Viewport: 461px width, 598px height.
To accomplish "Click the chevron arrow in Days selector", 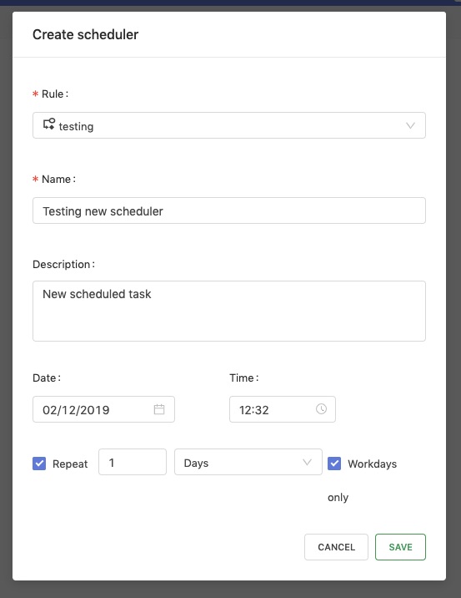I will (307, 462).
